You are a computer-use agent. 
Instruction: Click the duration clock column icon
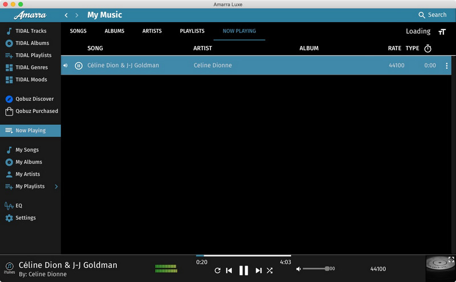click(428, 48)
